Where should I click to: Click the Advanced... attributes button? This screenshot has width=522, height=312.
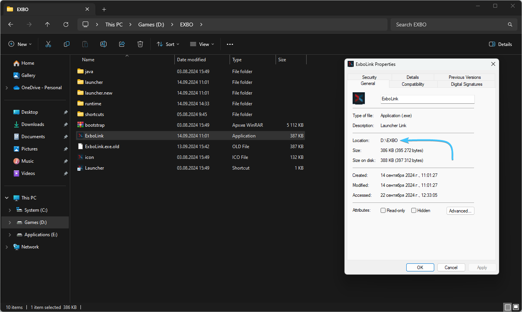pyautogui.click(x=460, y=211)
